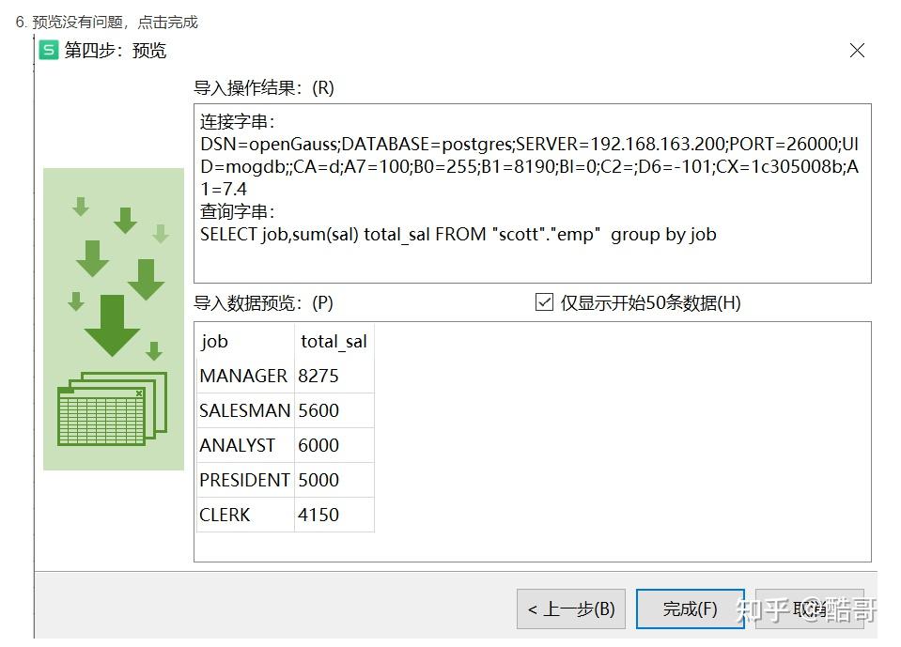The height and width of the screenshot is (647, 901).
Task: Select the job column header
Action: [245, 341]
